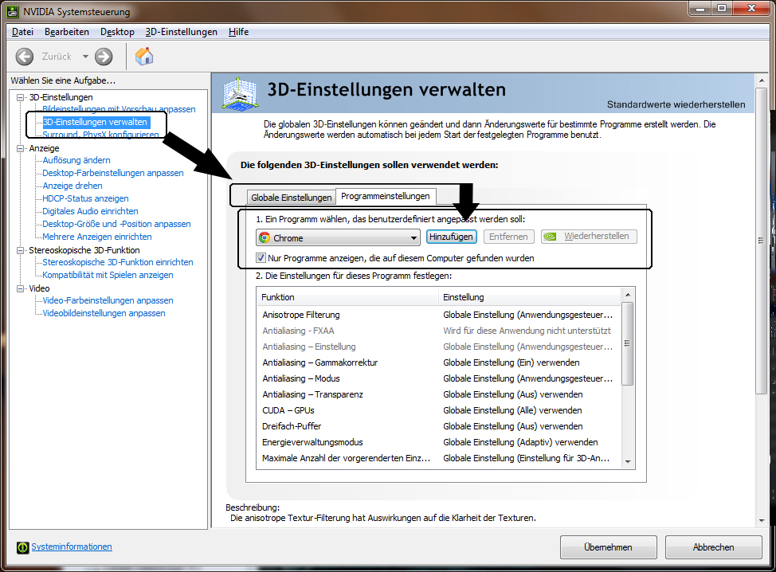Click the green Back arrow icon

[x=25, y=57]
